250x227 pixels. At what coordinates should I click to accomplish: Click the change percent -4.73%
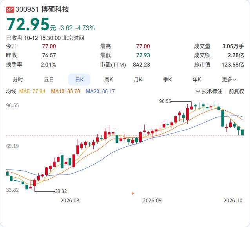coord(85,28)
